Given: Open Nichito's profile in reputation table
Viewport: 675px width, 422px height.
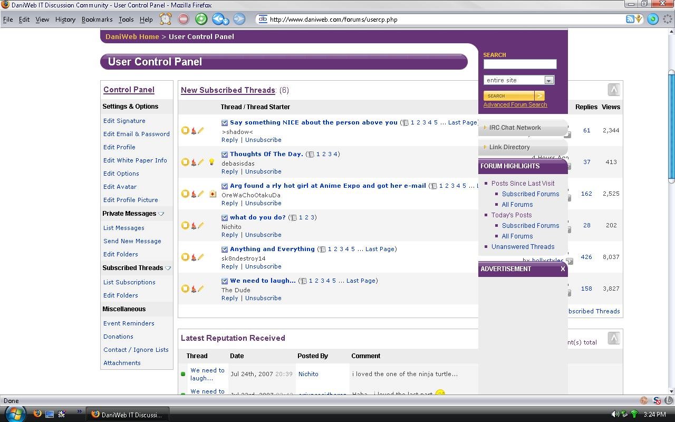Looking at the screenshot, I should click(x=308, y=374).
